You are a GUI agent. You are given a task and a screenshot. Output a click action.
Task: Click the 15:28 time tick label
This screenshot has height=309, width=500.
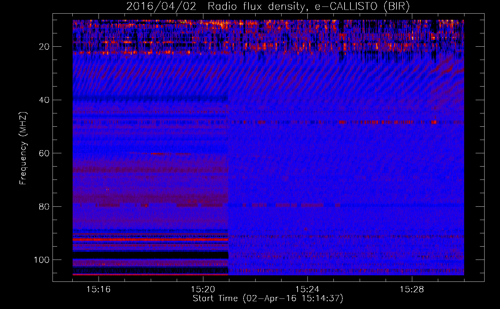click(x=412, y=290)
